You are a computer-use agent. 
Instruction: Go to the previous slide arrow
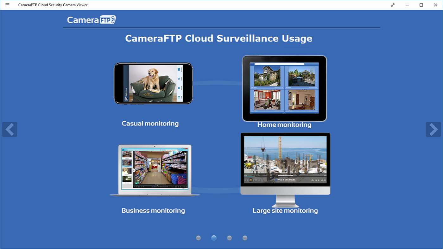(9, 129)
